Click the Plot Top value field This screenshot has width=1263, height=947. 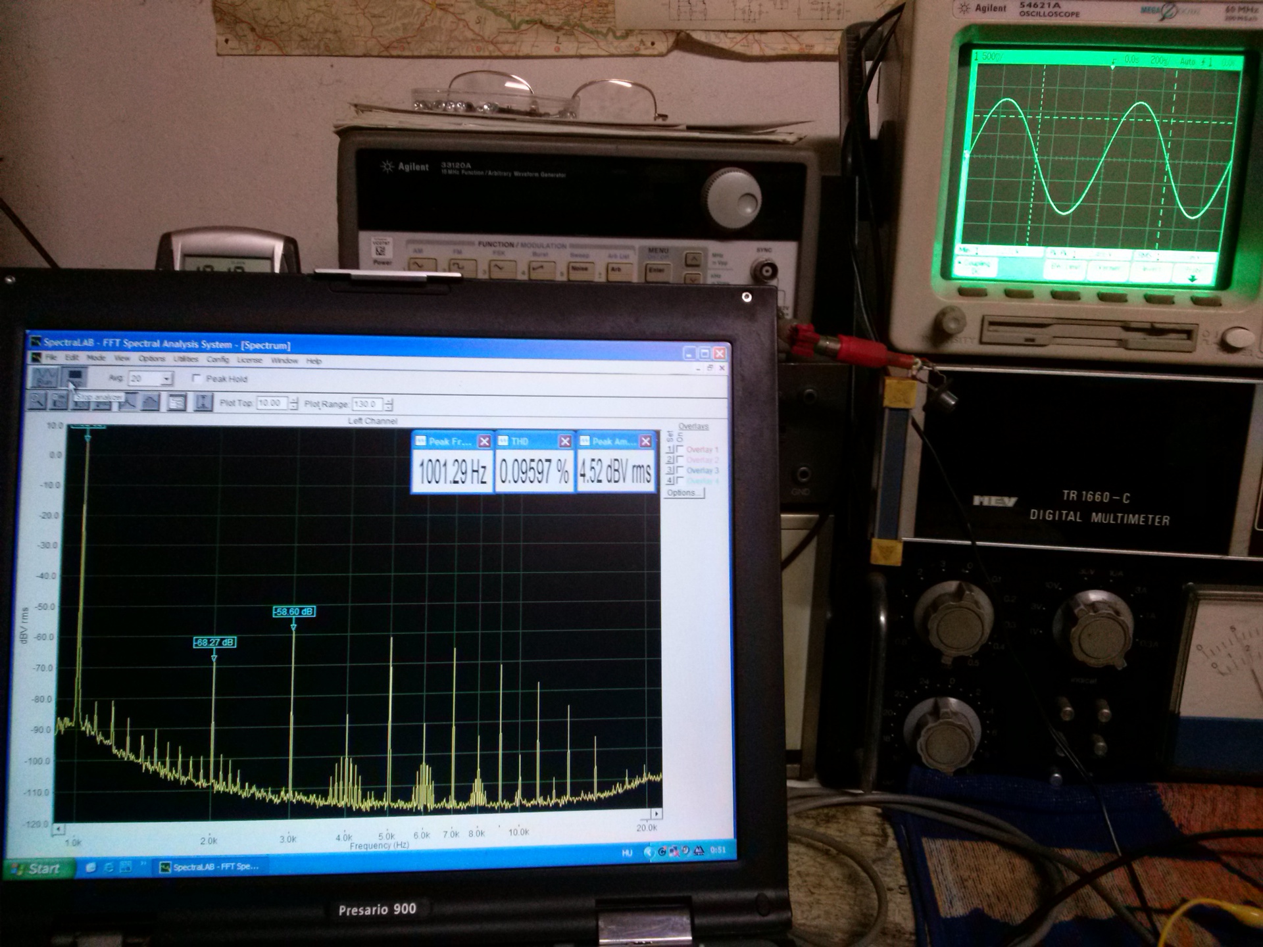click(271, 403)
